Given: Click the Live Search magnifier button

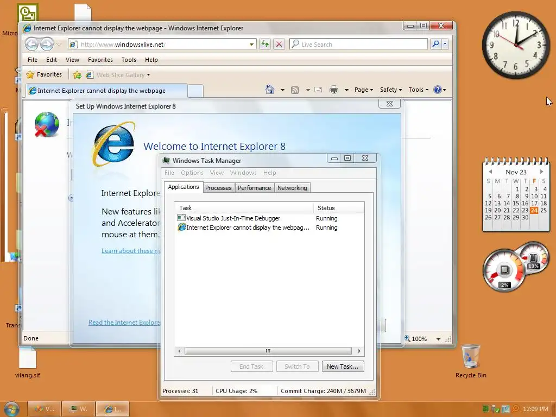Looking at the screenshot, I should pyautogui.click(x=436, y=44).
